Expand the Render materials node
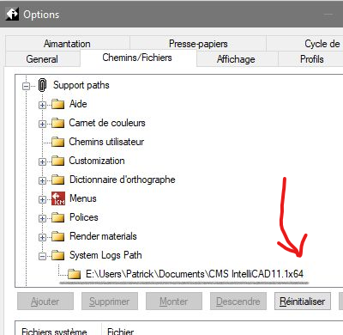Viewport: 343px width, 335px height. coord(42,237)
